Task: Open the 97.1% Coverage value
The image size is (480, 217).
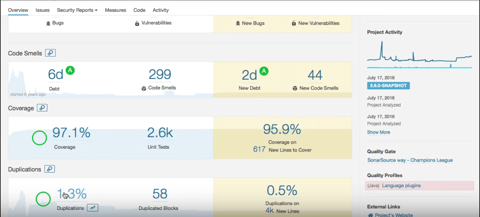Action: (71, 133)
